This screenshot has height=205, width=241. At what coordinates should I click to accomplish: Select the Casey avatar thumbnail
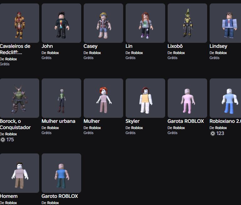(x=103, y=23)
